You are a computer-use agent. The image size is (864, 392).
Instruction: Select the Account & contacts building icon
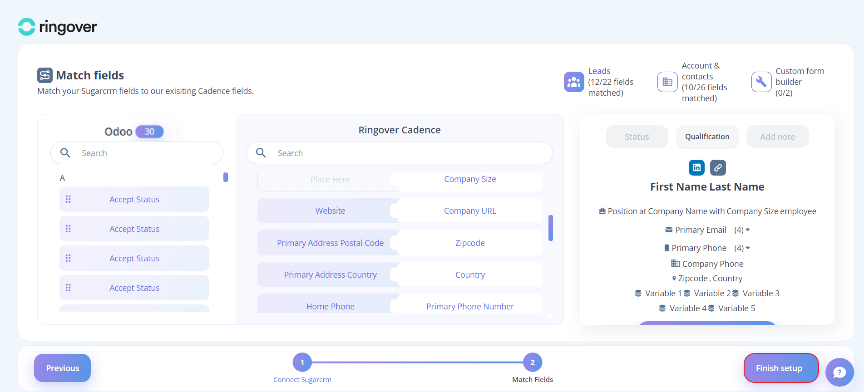pos(667,82)
